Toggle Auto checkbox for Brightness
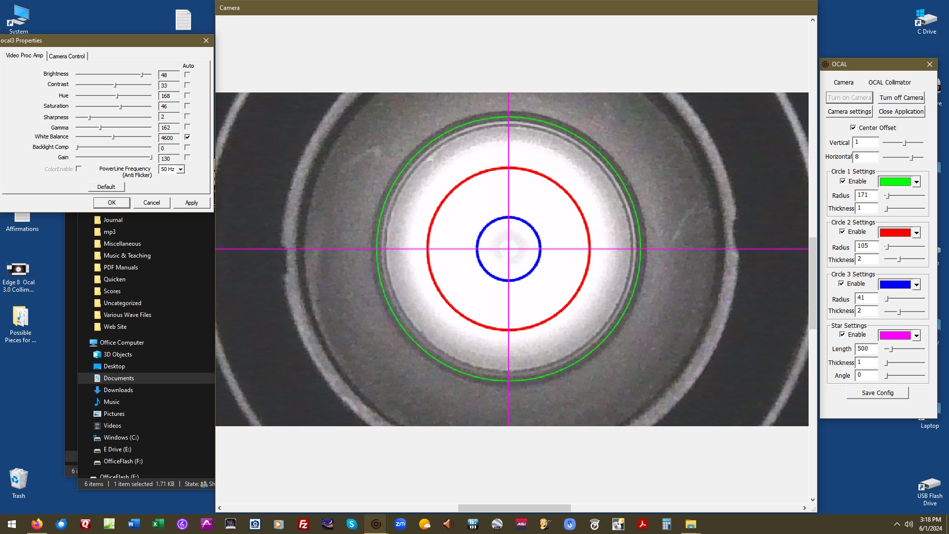949x534 pixels. pyautogui.click(x=187, y=75)
